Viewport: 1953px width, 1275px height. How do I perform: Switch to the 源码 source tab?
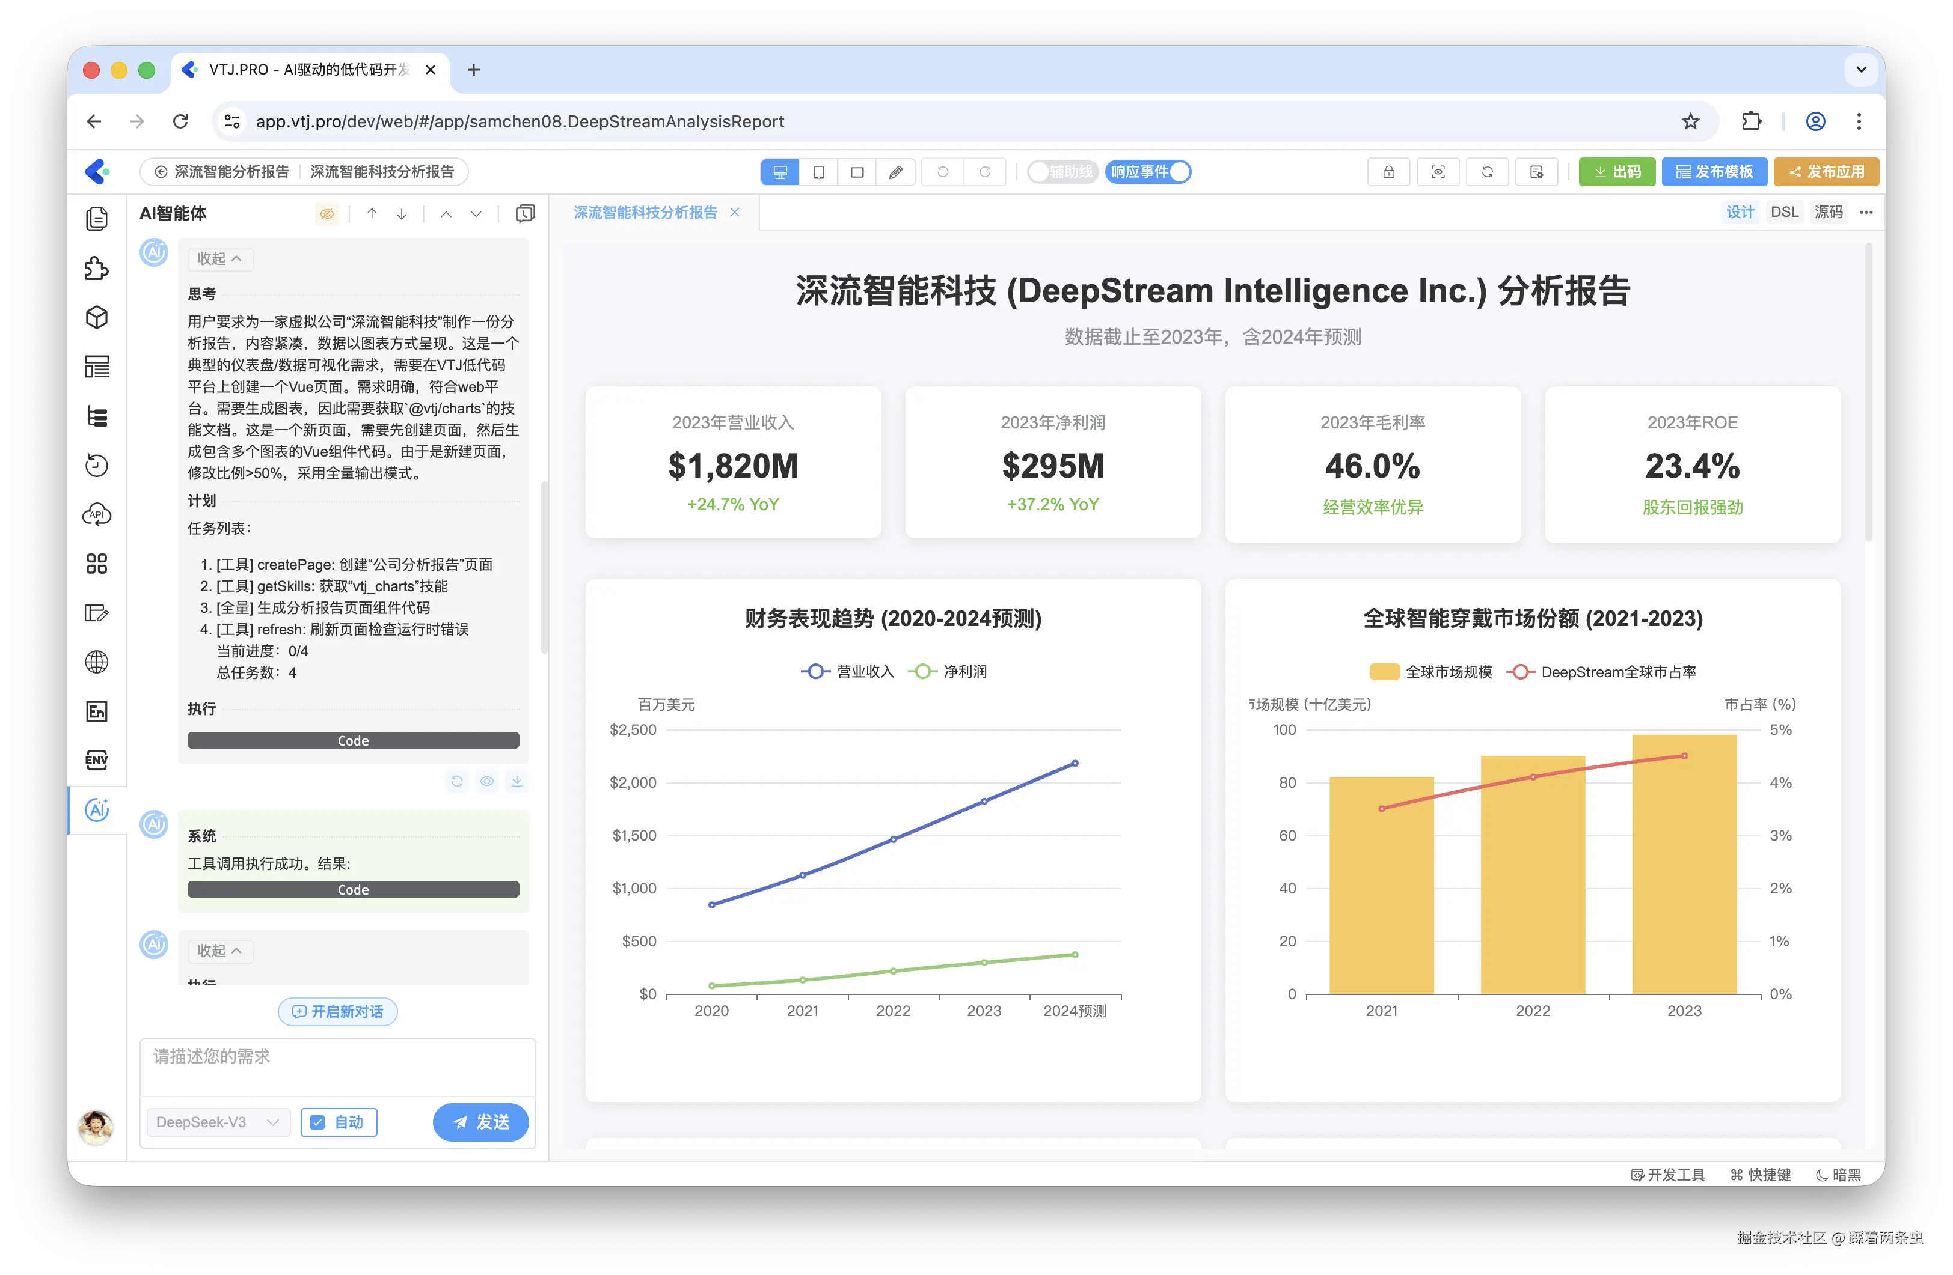coord(1829,212)
